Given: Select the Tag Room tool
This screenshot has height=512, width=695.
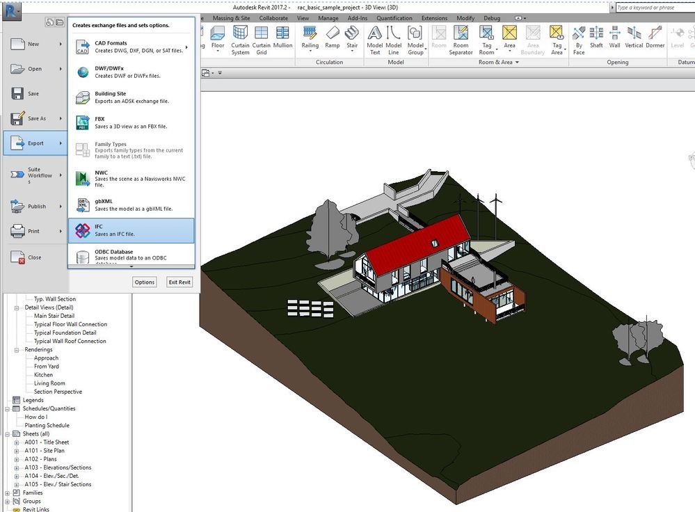Looking at the screenshot, I should pos(487,40).
